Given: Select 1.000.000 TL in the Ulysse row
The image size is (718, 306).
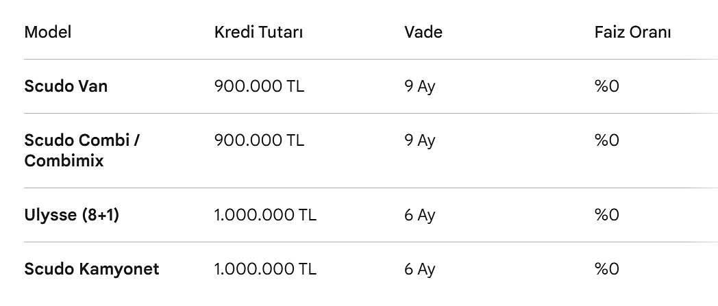Looking at the screenshot, I should click(x=265, y=215).
